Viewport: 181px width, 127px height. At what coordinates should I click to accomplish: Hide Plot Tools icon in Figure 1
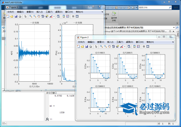tap(73, 16)
